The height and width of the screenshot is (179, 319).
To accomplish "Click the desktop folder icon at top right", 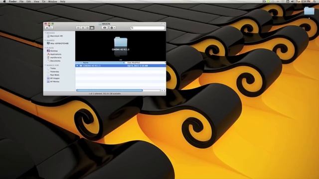I will coord(309,10).
